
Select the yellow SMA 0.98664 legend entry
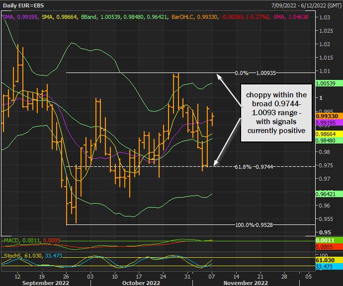59,17
